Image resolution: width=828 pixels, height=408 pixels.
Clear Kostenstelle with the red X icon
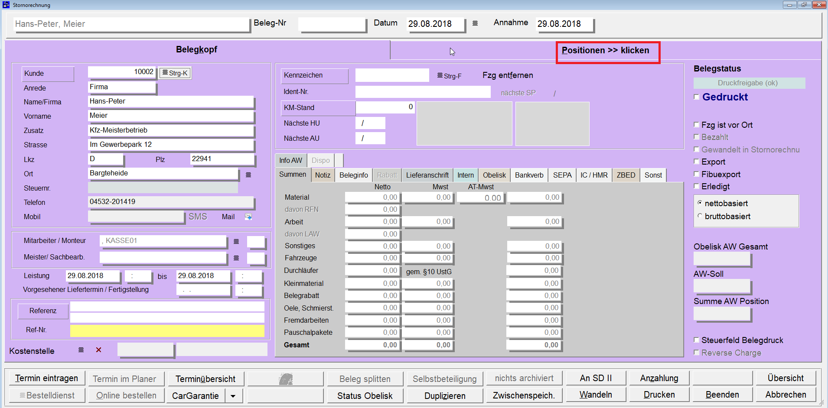(x=99, y=350)
